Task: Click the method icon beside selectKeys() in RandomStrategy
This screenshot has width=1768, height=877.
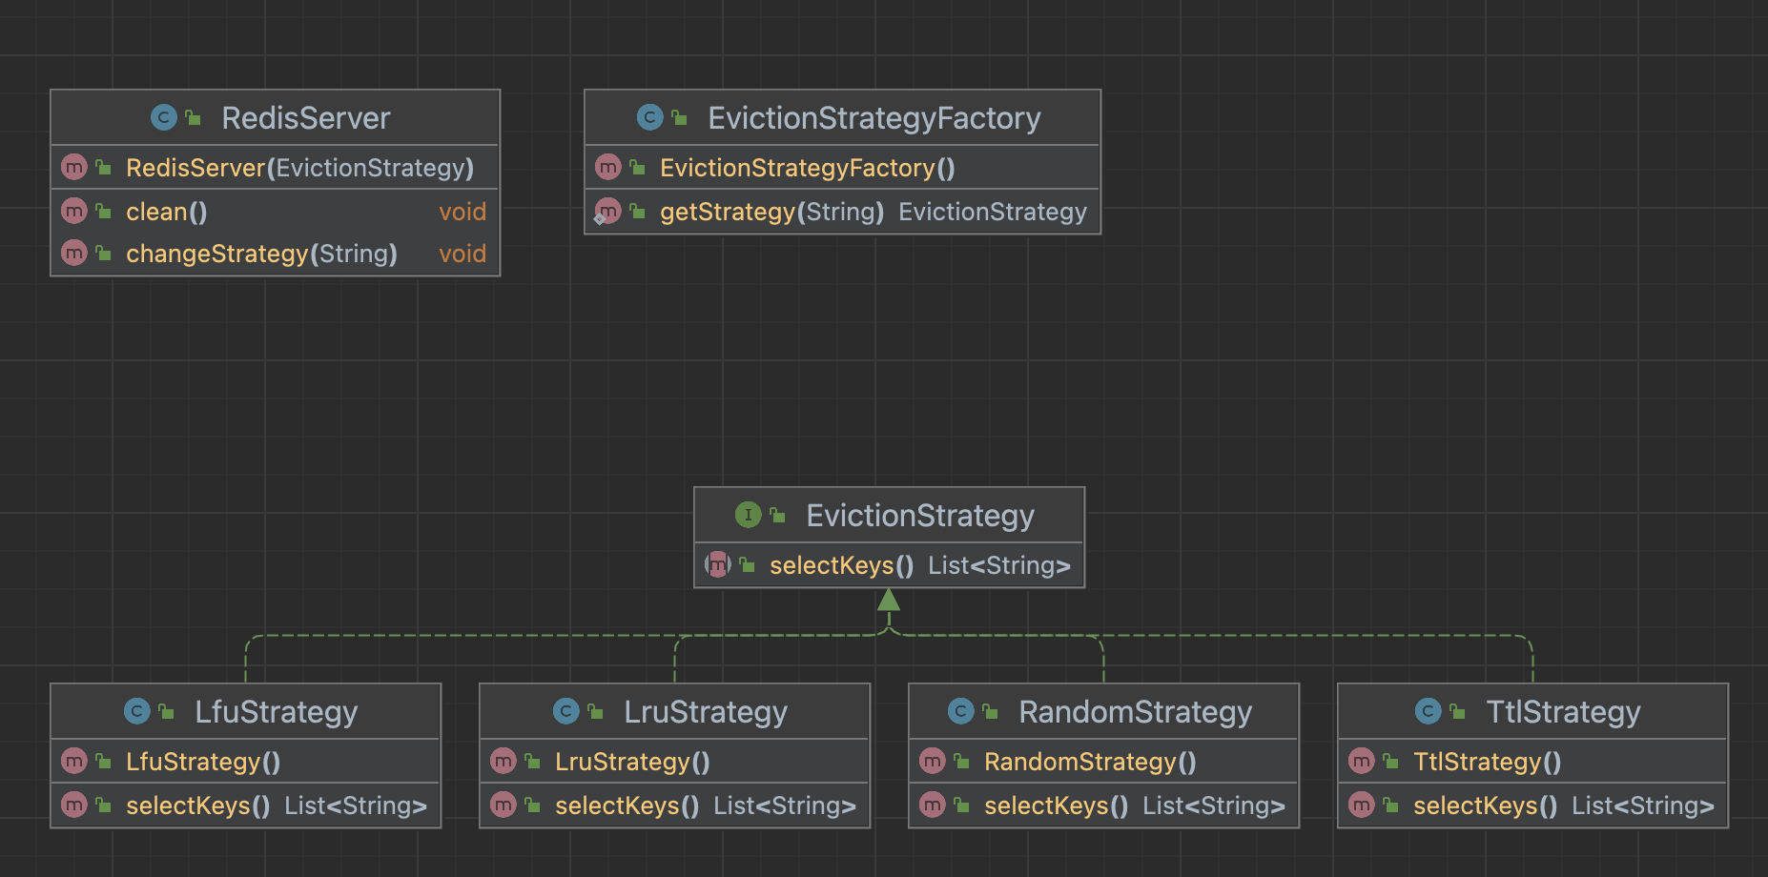Action: 933,805
